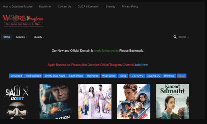The image size is (207, 124).
Task: Follow the world4ufree.codes domain link
Action: click(106, 51)
